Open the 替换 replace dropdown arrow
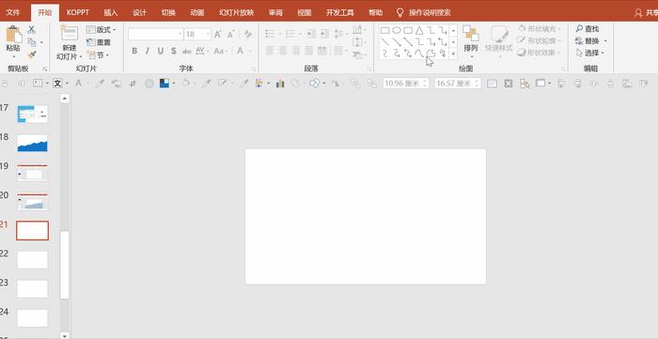This screenshot has width=658, height=339. click(605, 41)
